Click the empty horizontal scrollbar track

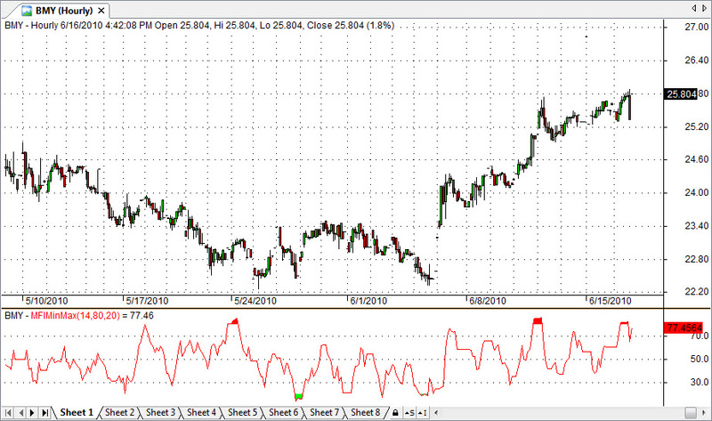point(562,413)
